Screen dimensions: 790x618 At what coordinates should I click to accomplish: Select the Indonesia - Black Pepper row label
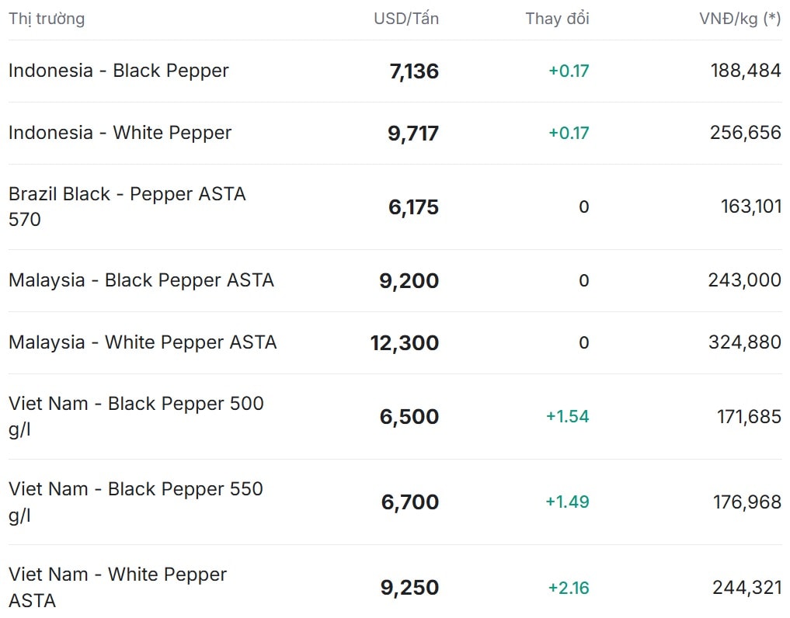pos(119,71)
